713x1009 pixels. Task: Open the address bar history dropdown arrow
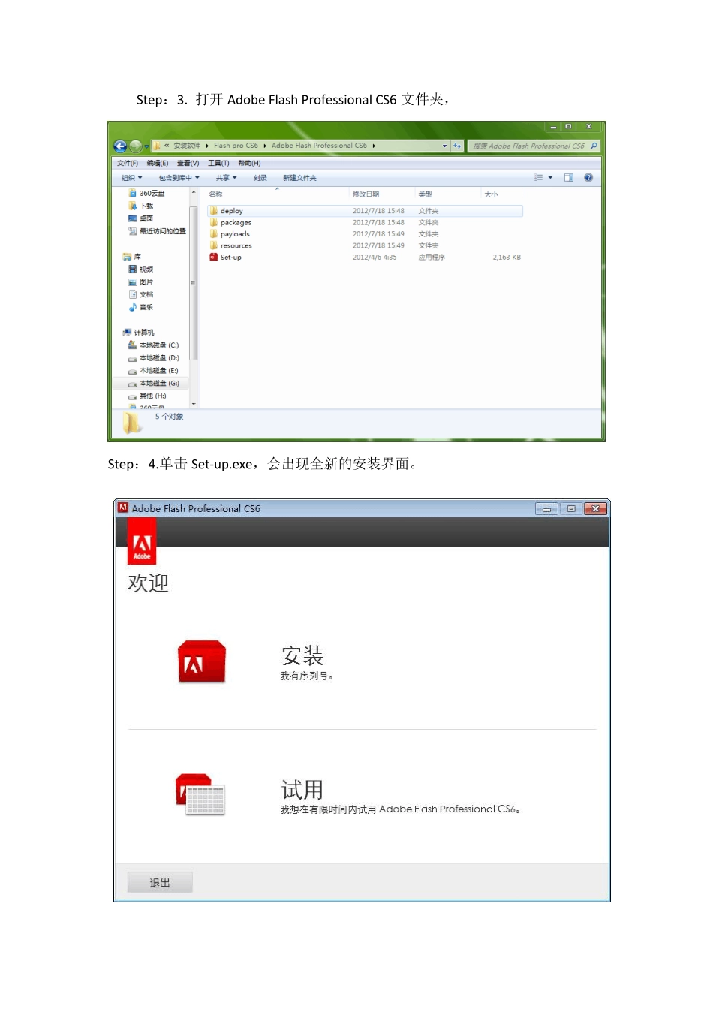[x=444, y=146]
